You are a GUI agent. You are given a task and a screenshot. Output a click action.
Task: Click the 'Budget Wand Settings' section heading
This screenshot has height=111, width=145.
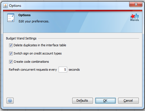click(x=21, y=38)
